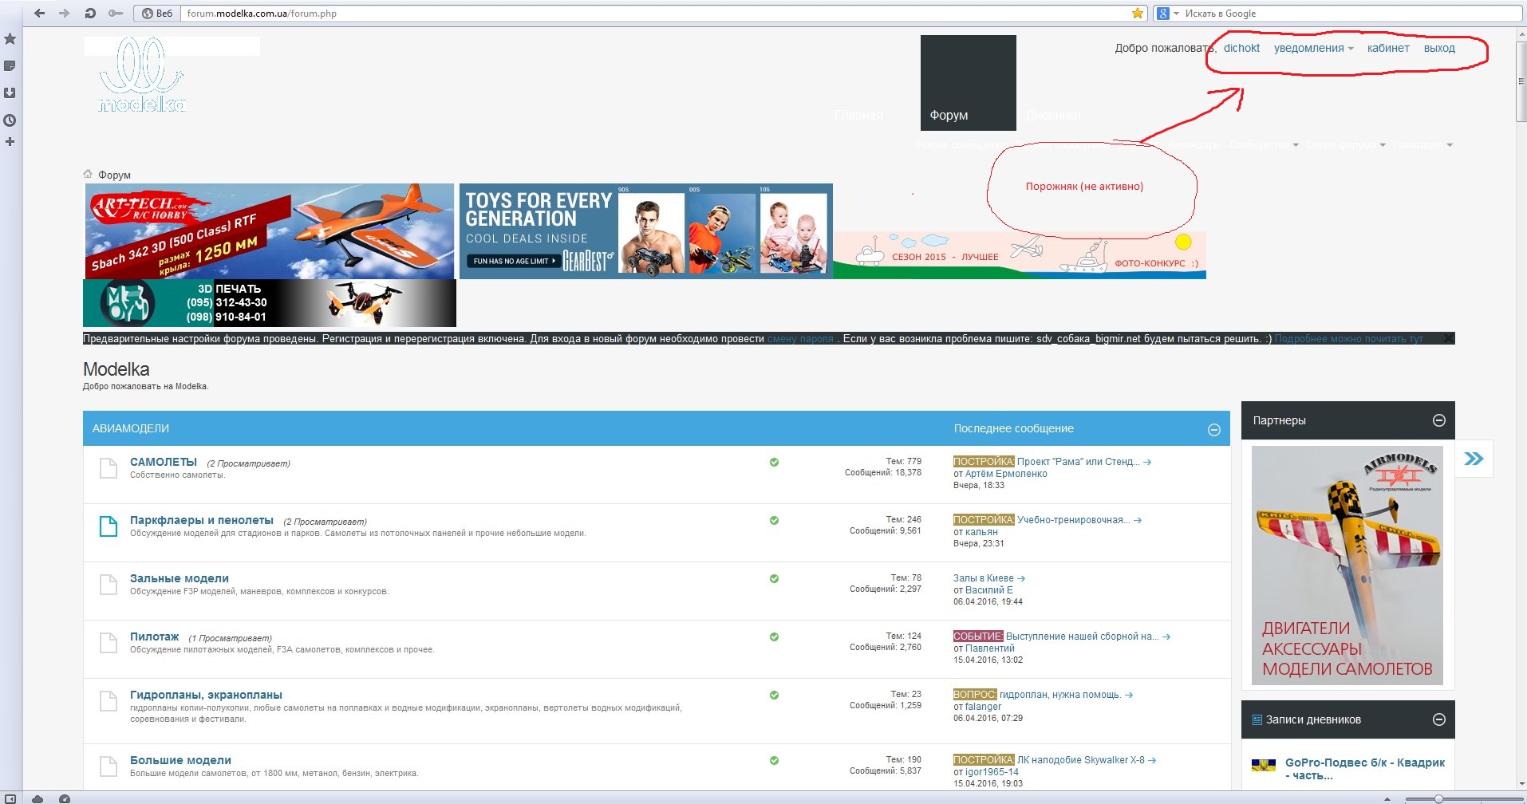
Task: Open Календарь in the sub-menu
Action: click(1194, 145)
